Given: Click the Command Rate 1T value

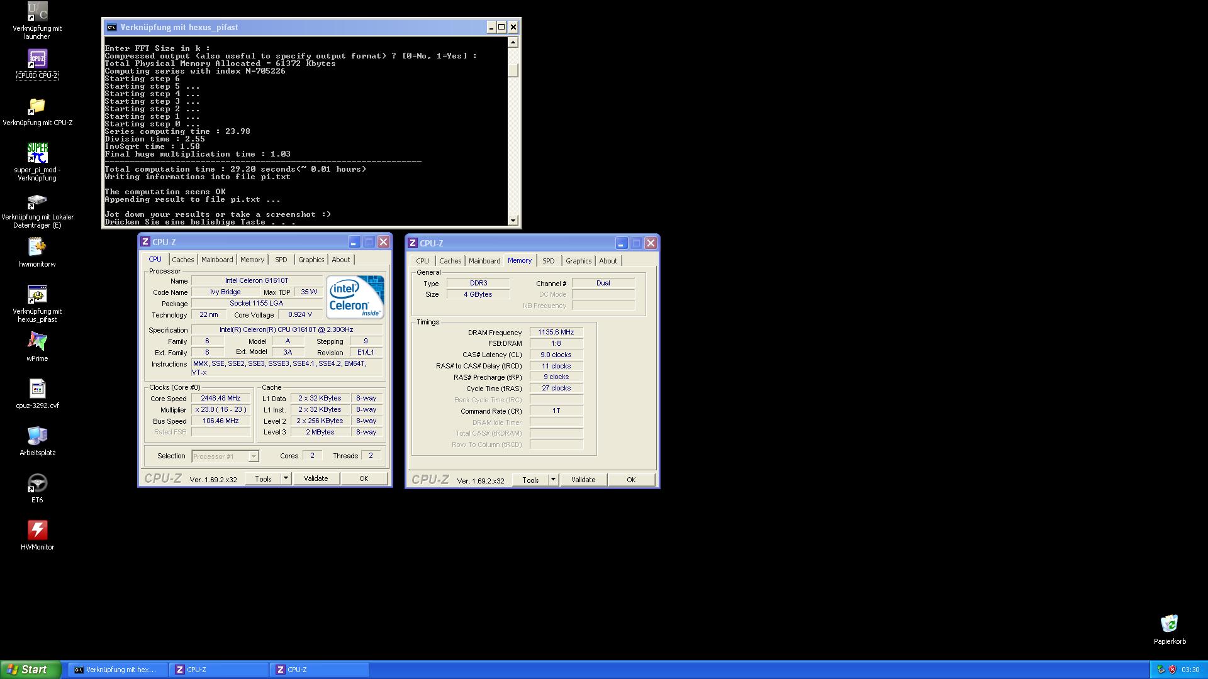Looking at the screenshot, I should 556,411.
